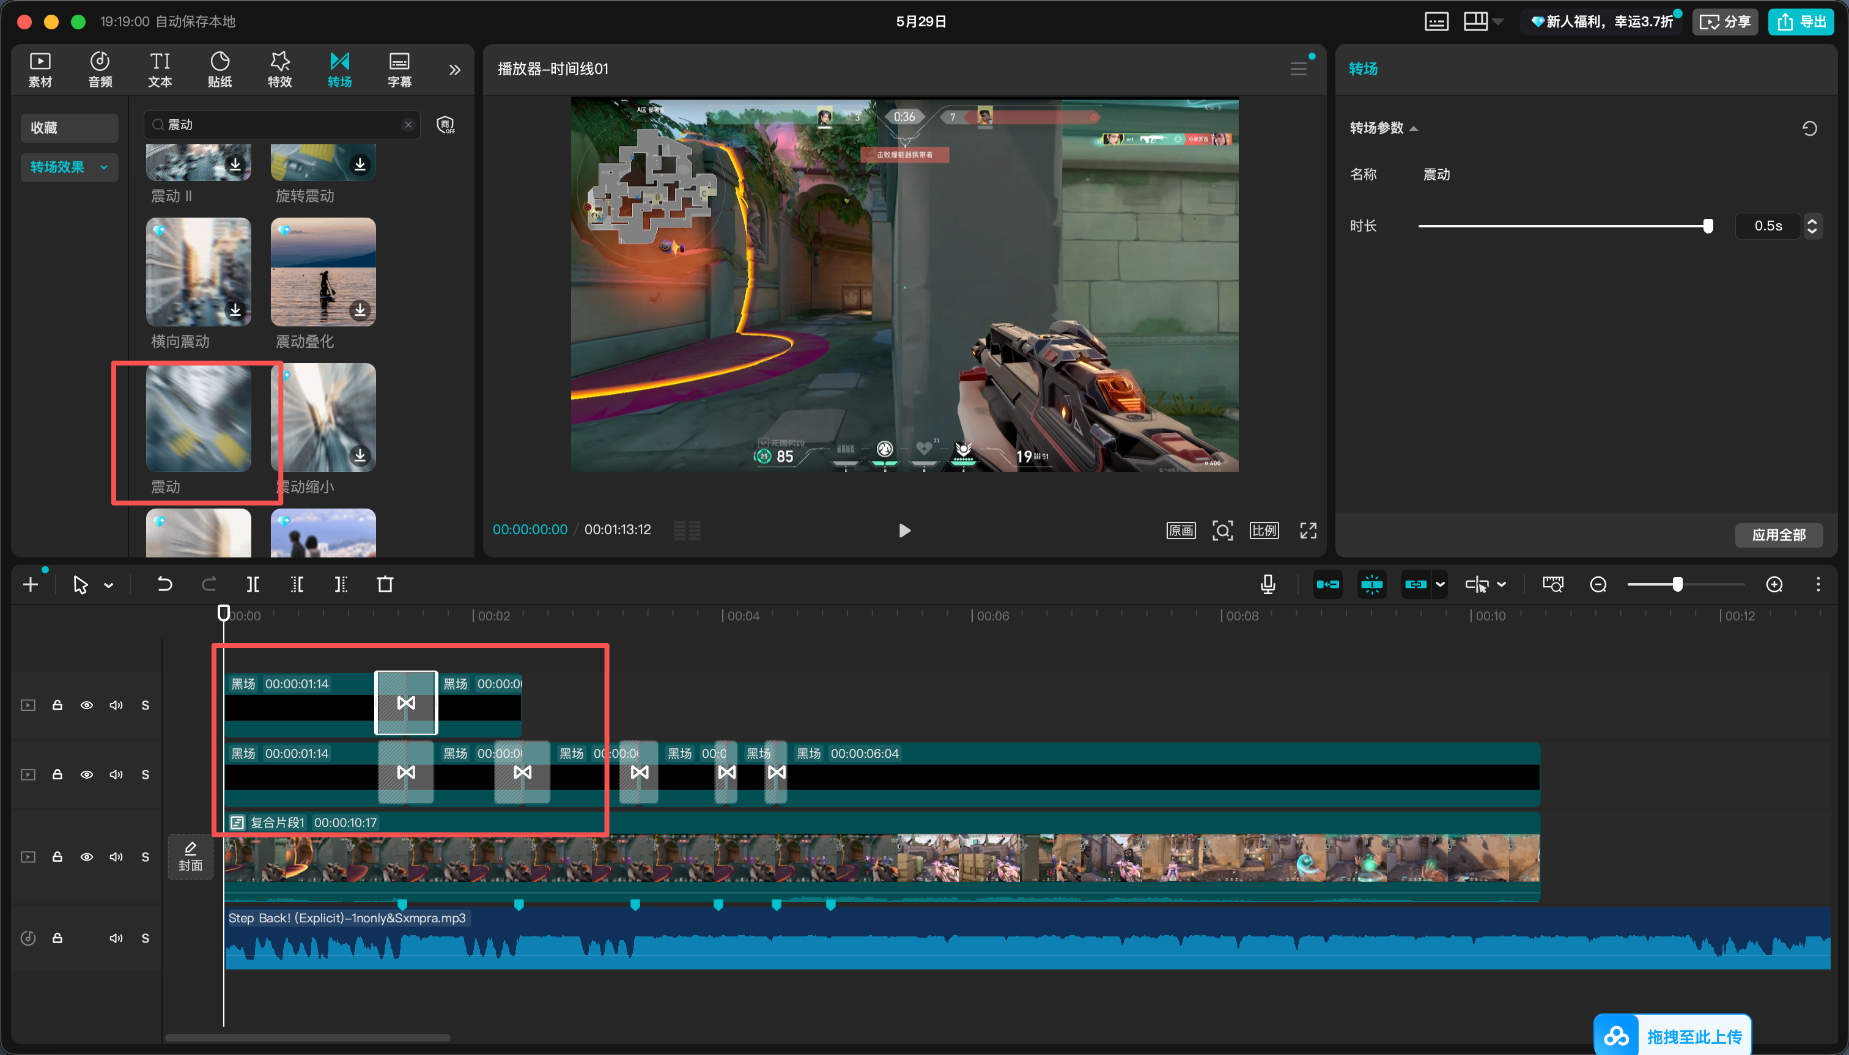The image size is (1849, 1055).
Task: Download the 横向震动 transition
Action: tap(235, 310)
